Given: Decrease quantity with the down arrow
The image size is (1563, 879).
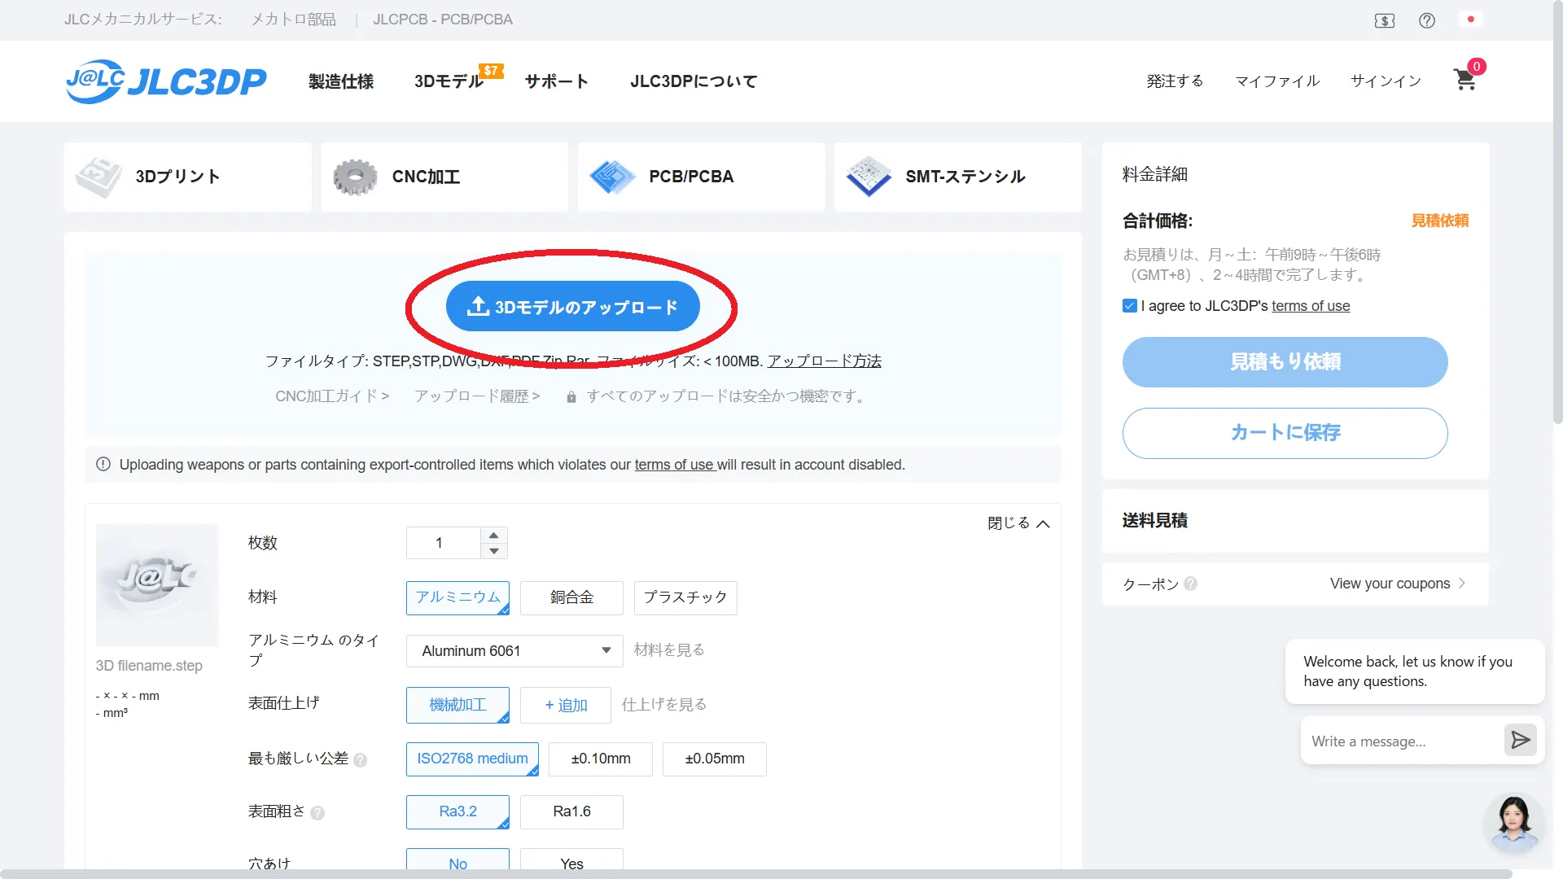Looking at the screenshot, I should (494, 551).
